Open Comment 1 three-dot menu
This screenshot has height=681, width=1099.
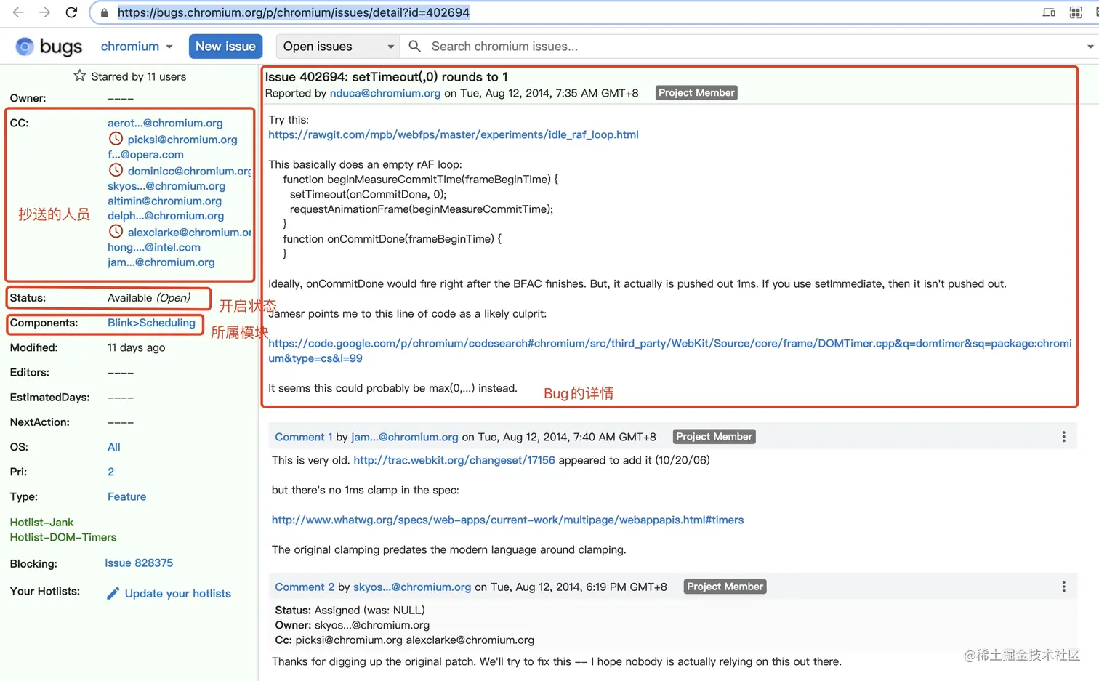(x=1063, y=437)
